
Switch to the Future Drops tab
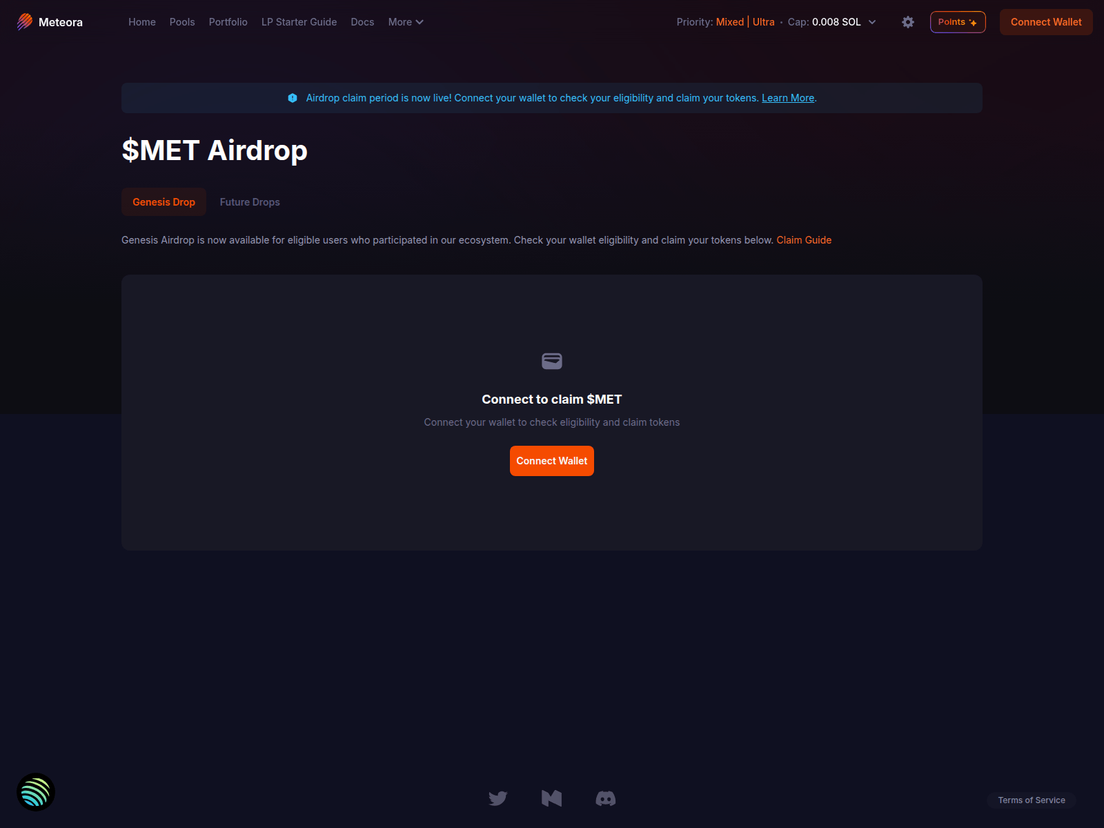pyautogui.click(x=250, y=202)
